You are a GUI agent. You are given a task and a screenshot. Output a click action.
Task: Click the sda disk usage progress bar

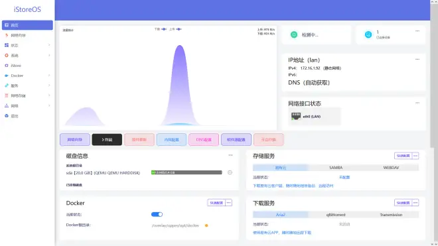click(x=186, y=172)
